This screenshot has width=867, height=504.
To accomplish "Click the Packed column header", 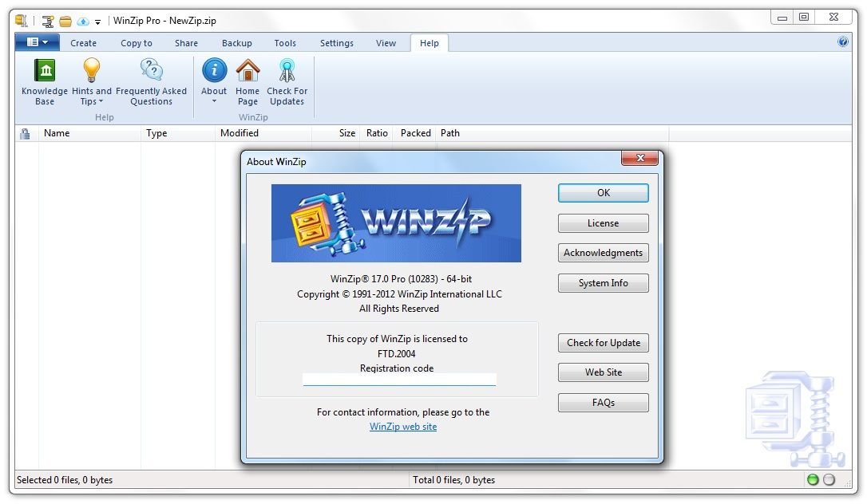I will click(415, 134).
